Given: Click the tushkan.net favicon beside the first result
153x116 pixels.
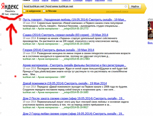Looking at the screenshot, I should click(20, 19).
